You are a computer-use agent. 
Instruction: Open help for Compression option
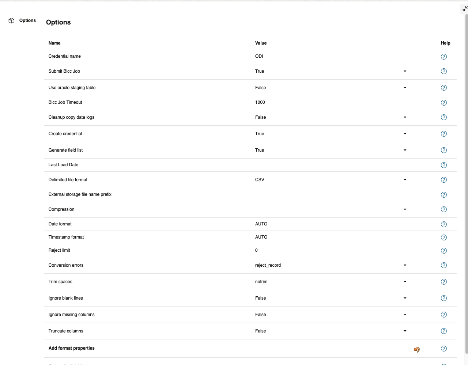[x=444, y=209]
